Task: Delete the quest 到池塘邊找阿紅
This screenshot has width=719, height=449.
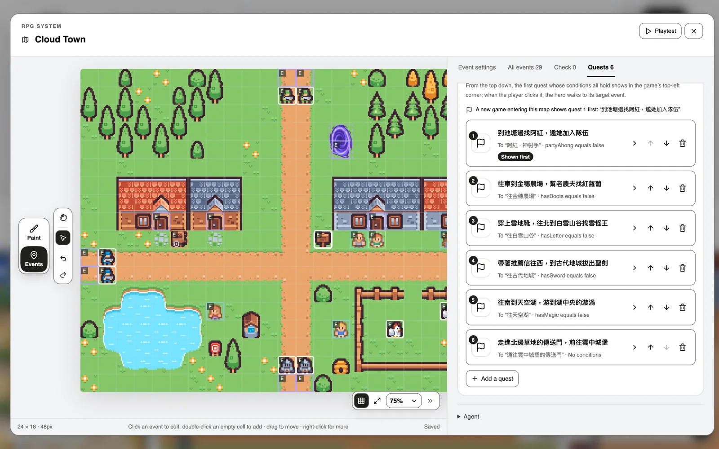Action: coord(682,143)
